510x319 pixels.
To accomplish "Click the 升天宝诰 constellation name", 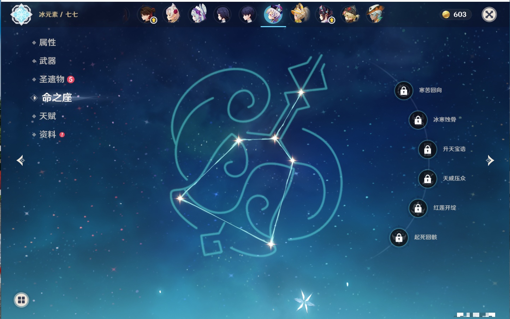I will click(x=454, y=149).
